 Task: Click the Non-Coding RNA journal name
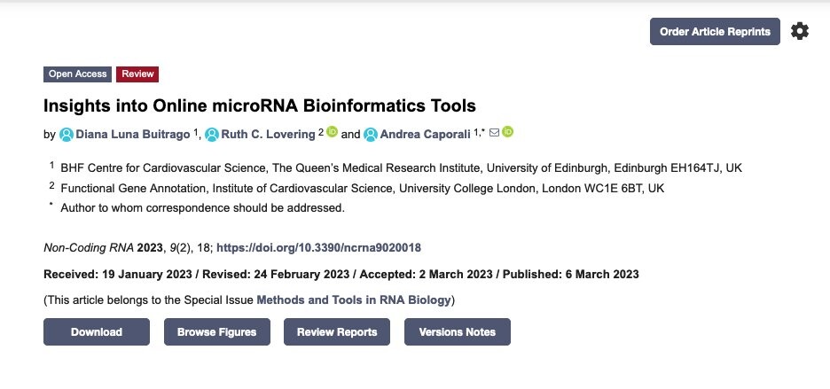[x=89, y=248]
